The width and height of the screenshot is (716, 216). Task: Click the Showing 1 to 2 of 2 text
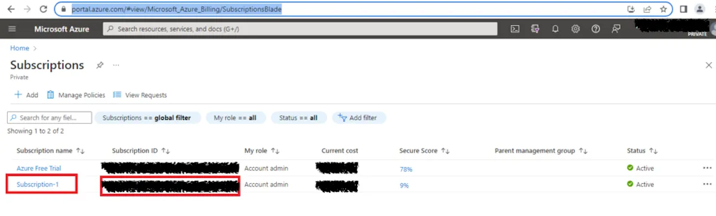pyautogui.click(x=35, y=131)
